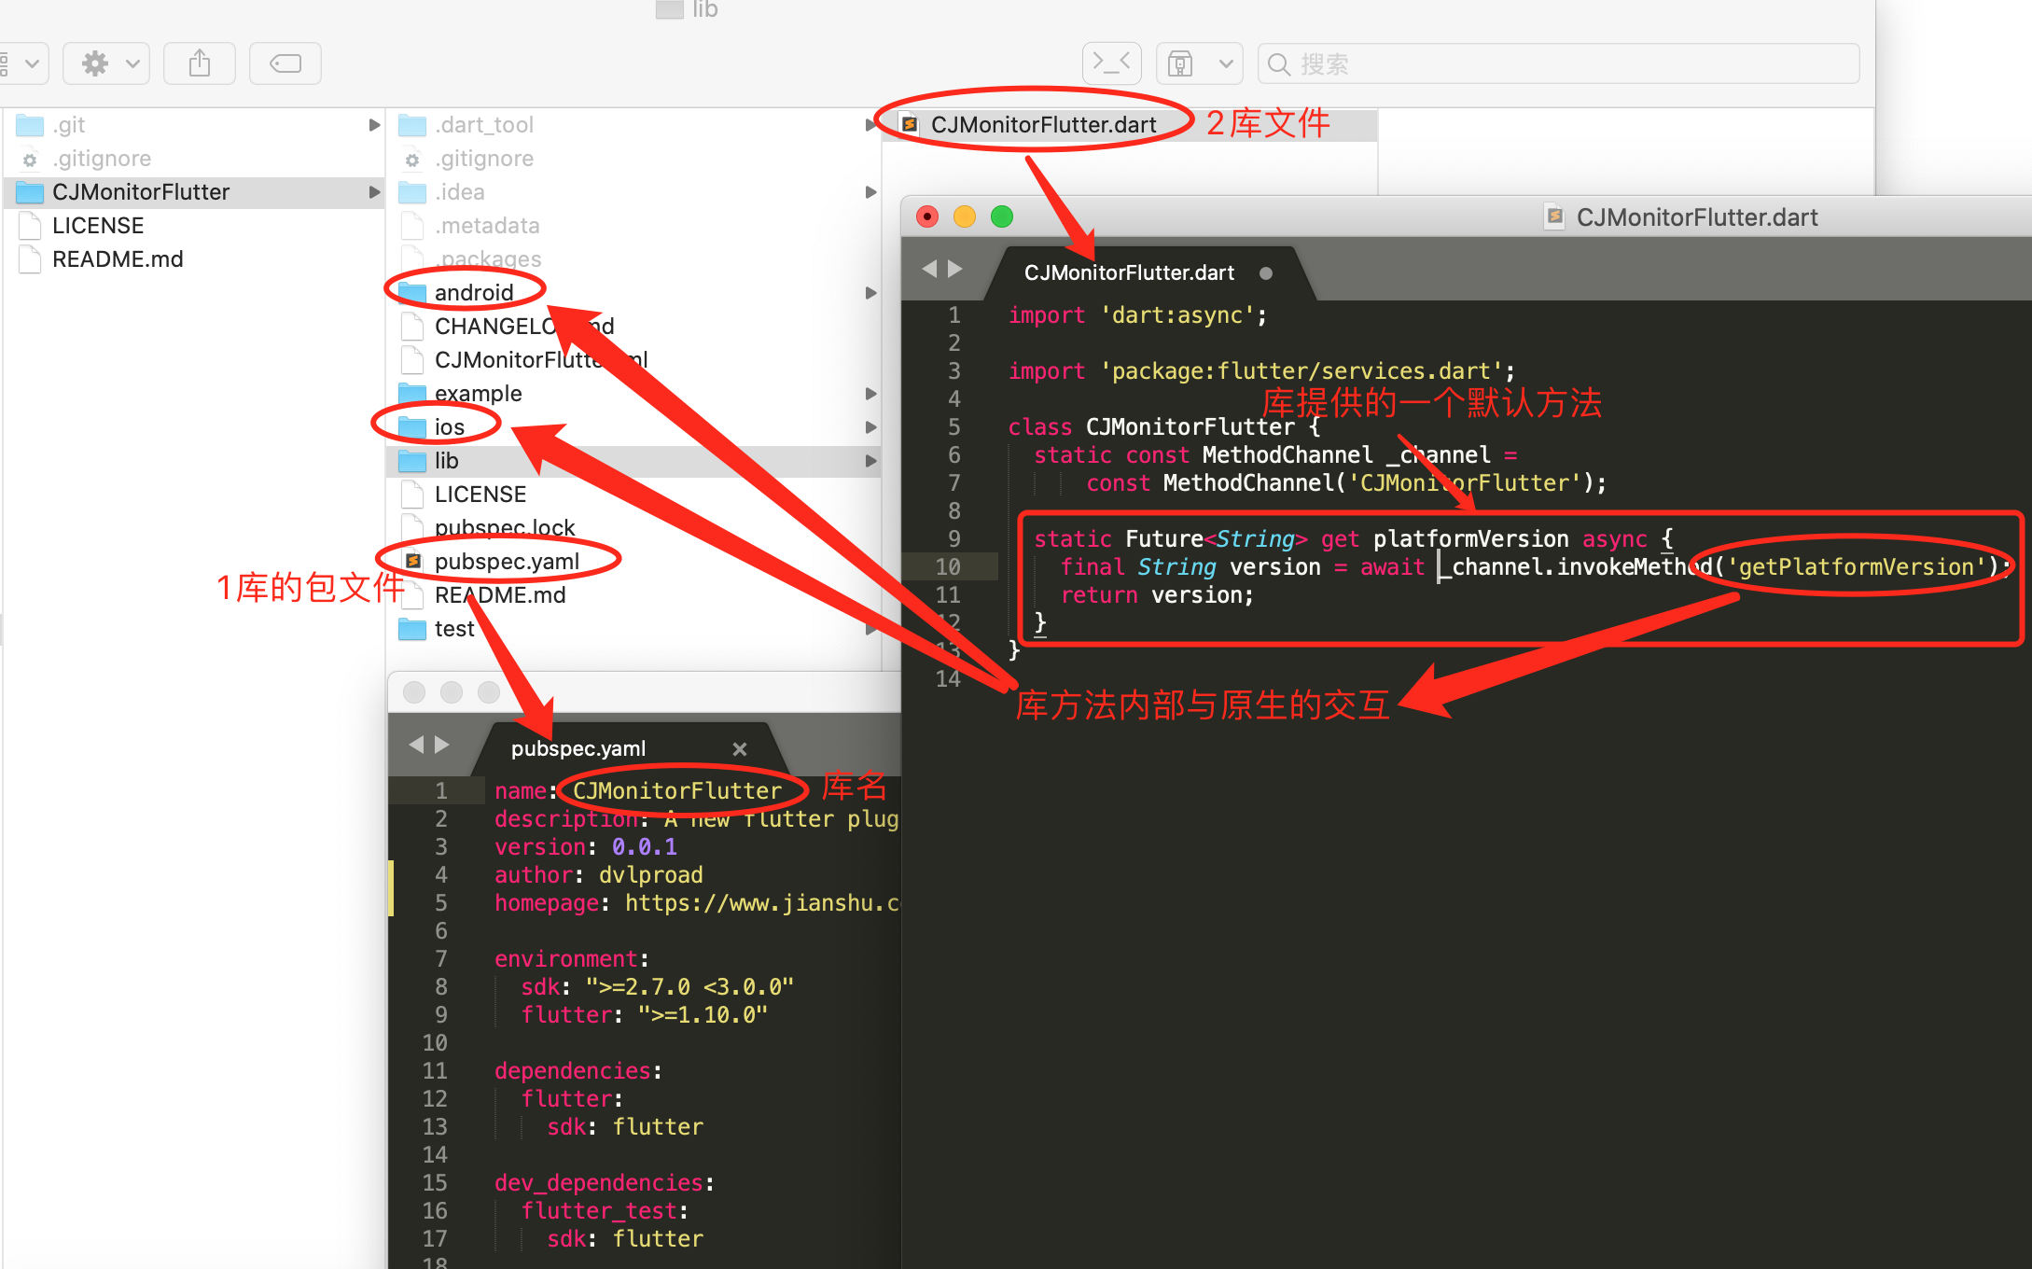Click the Share button in Finder toolbar
This screenshot has height=1269, width=2032.
[x=199, y=63]
